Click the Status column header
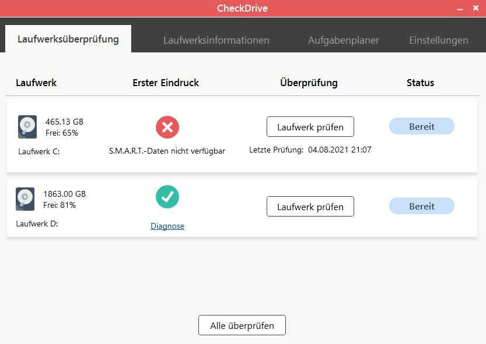The width and height of the screenshot is (486, 344). pos(420,83)
